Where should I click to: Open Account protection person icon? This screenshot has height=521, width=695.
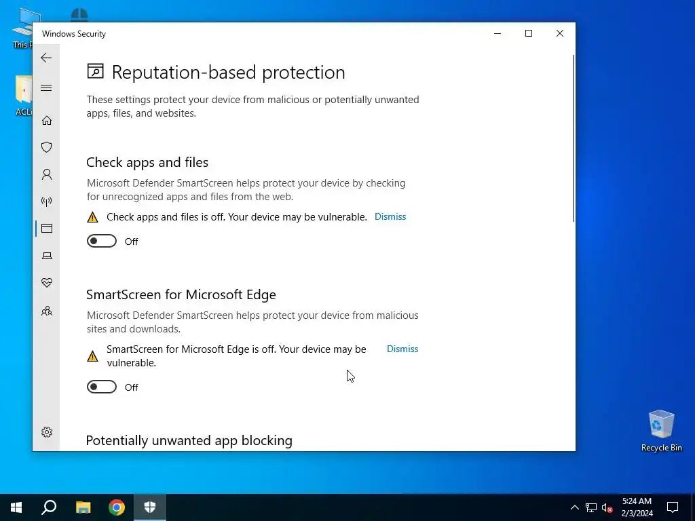pyautogui.click(x=47, y=174)
